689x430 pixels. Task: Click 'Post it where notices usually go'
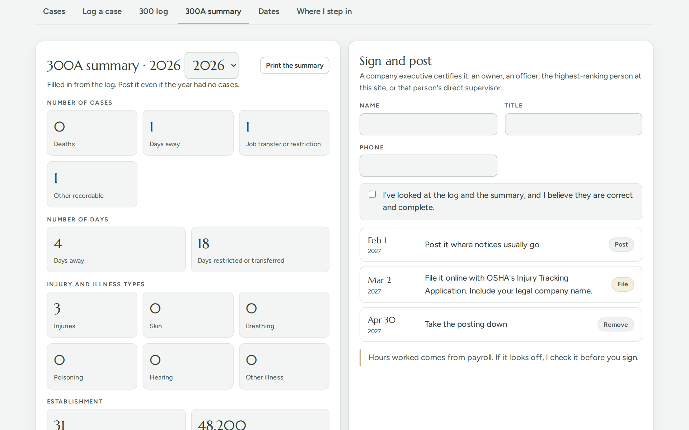pyautogui.click(x=482, y=245)
